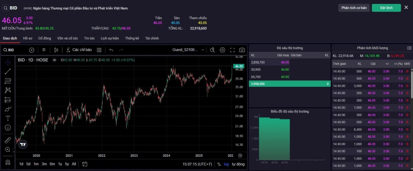Image resolution: width=413 pixels, height=171 pixels.
Task: Open the Cổ đông tab
Action: [x=45, y=38]
